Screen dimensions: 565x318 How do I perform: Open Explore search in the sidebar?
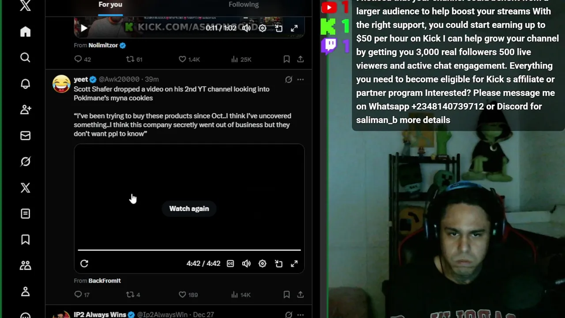point(25,57)
